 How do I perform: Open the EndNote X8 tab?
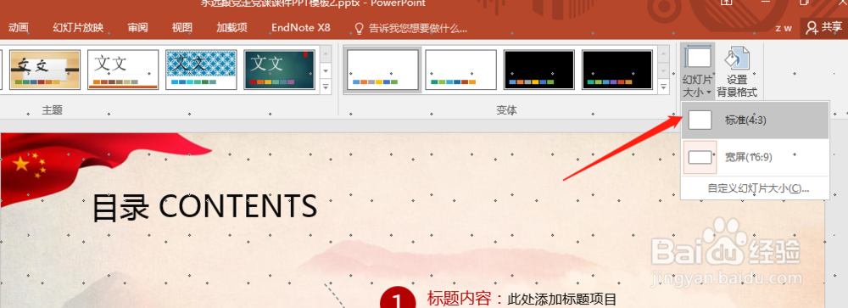click(x=301, y=28)
